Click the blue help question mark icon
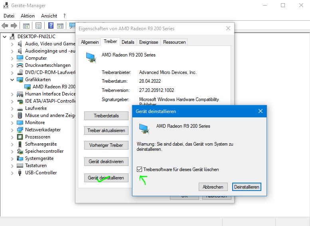 coord(51,25)
